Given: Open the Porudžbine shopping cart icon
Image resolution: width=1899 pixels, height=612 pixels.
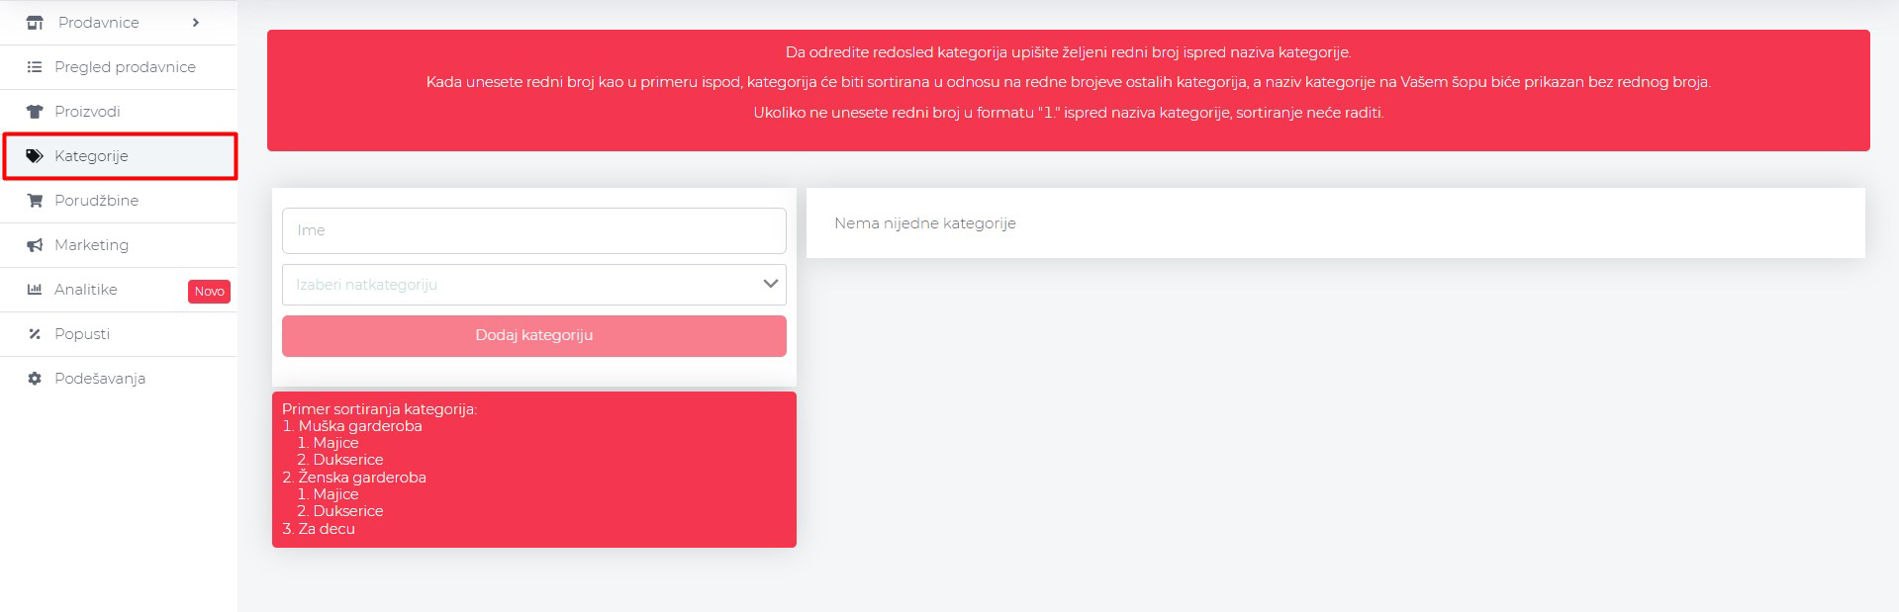Looking at the screenshot, I should [x=35, y=201].
